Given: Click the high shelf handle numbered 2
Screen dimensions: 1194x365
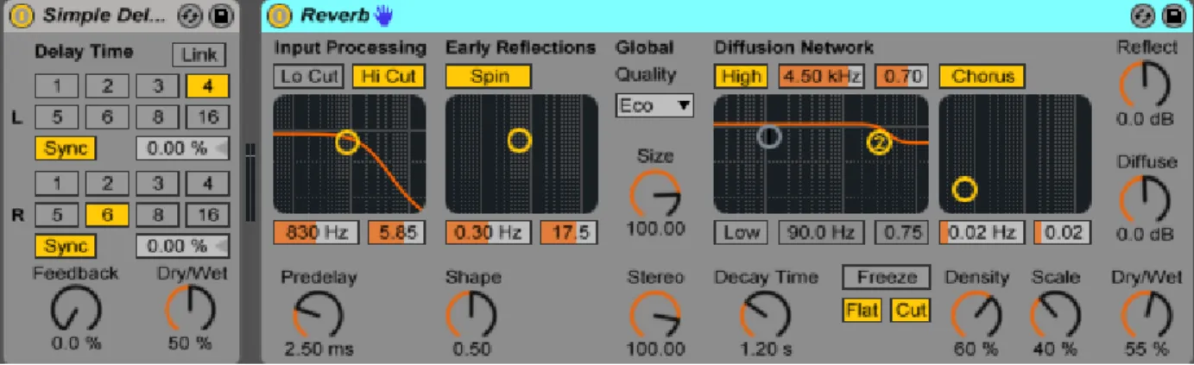Looking at the screenshot, I should point(879,143).
